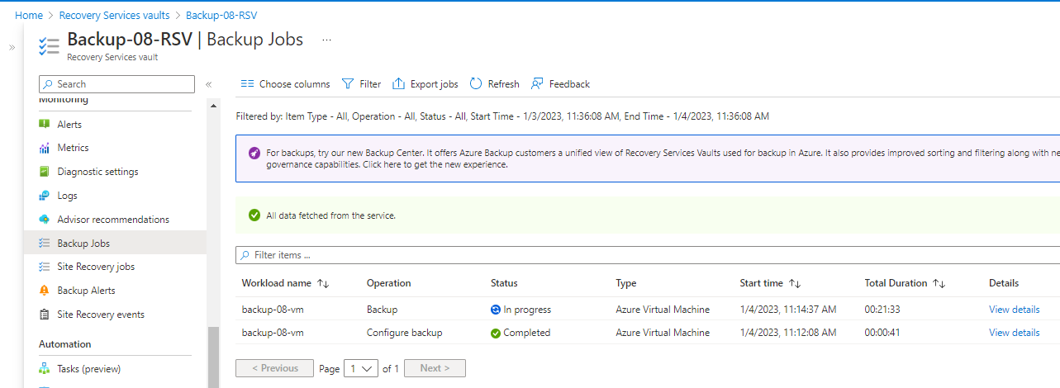The width and height of the screenshot is (1060, 388).
Task: Click the sidebar scrollbar up arrow
Action: [x=214, y=106]
